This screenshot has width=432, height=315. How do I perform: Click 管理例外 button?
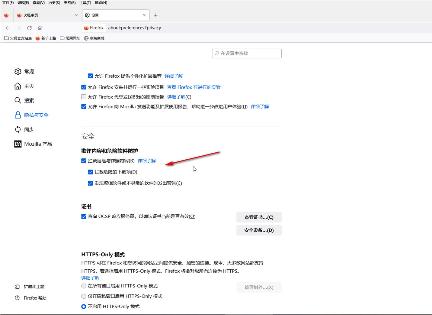point(259,287)
